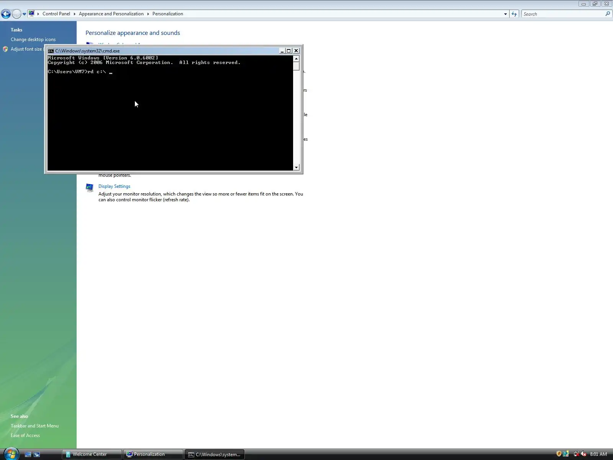The image size is (613, 460).
Task: Maximize the cmd.exe window
Action: click(289, 51)
